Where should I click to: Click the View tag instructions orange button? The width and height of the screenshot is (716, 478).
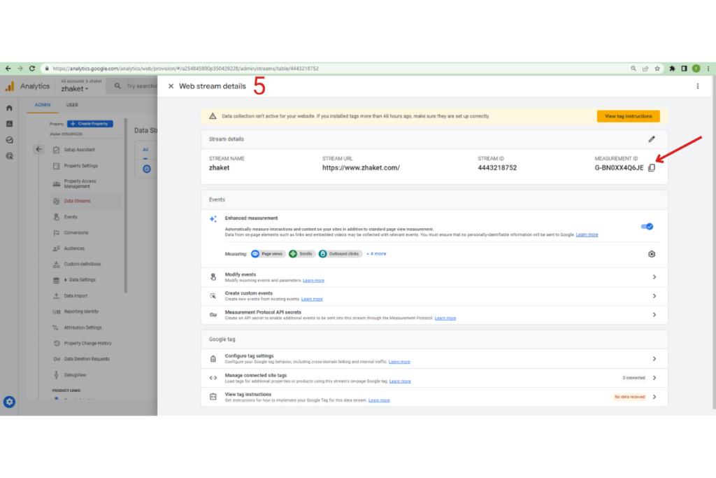[629, 116]
